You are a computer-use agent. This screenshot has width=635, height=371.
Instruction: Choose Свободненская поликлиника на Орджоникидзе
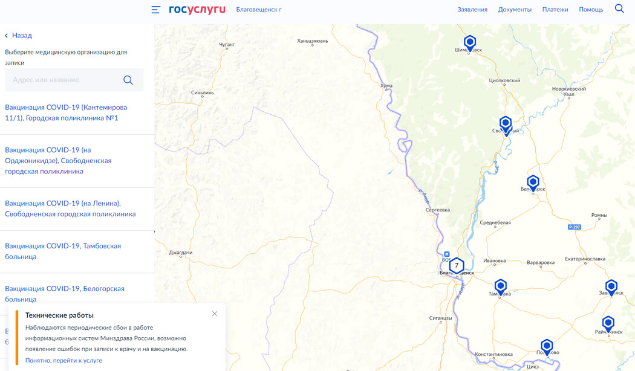click(58, 161)
